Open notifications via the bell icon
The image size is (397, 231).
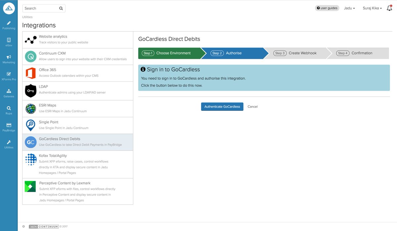point(389,8)
